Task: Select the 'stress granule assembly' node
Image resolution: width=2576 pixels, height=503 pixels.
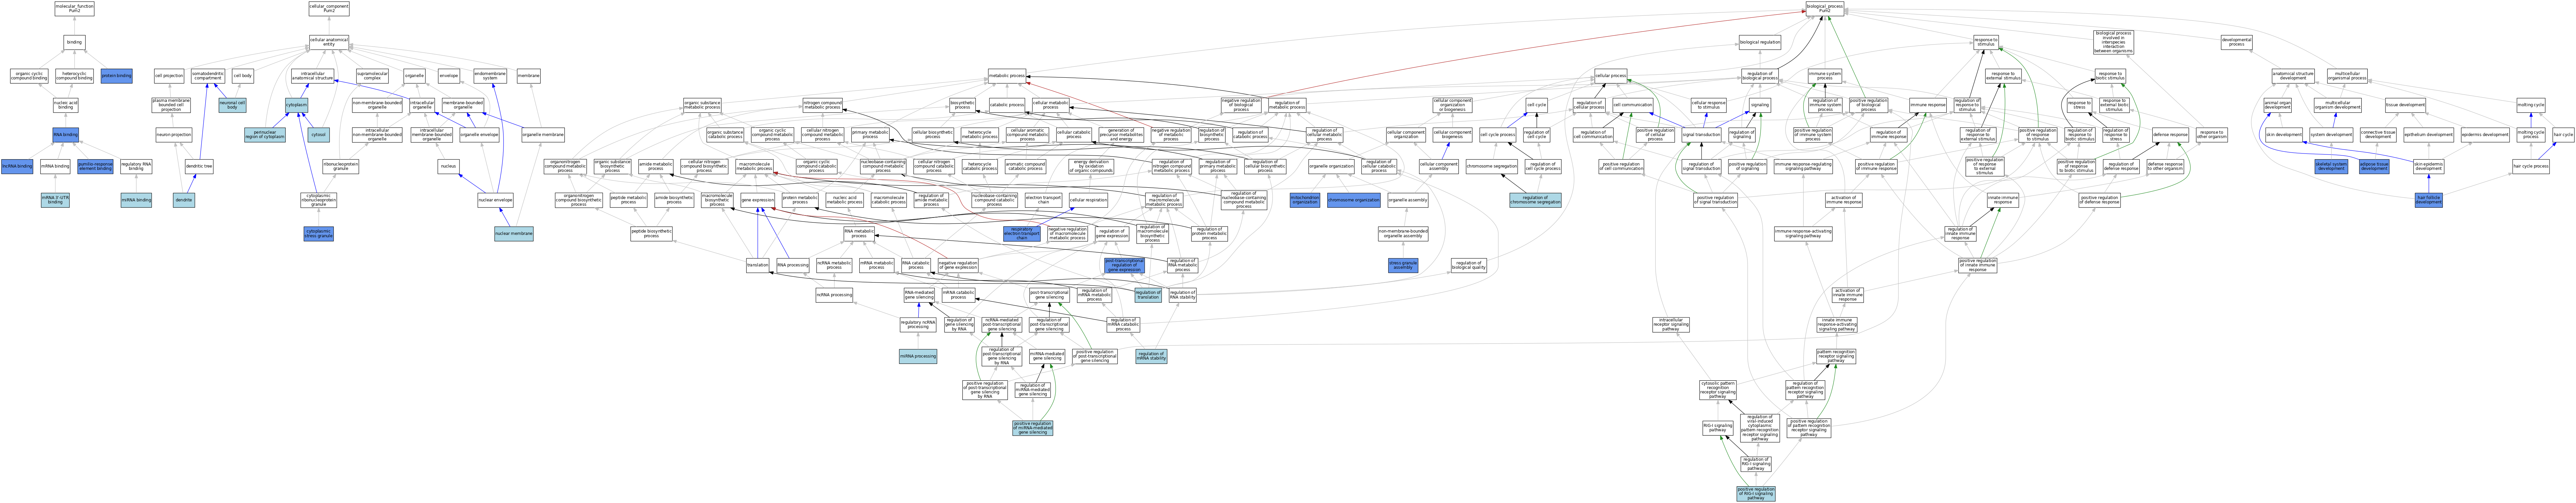Action: [1403, 265]
